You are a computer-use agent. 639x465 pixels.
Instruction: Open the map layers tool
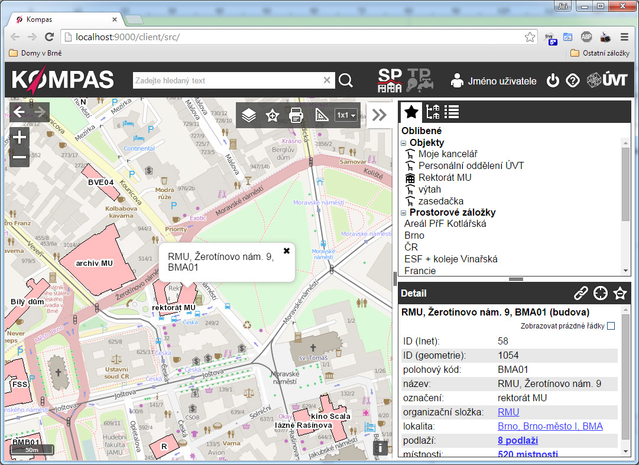pos(249,115)
